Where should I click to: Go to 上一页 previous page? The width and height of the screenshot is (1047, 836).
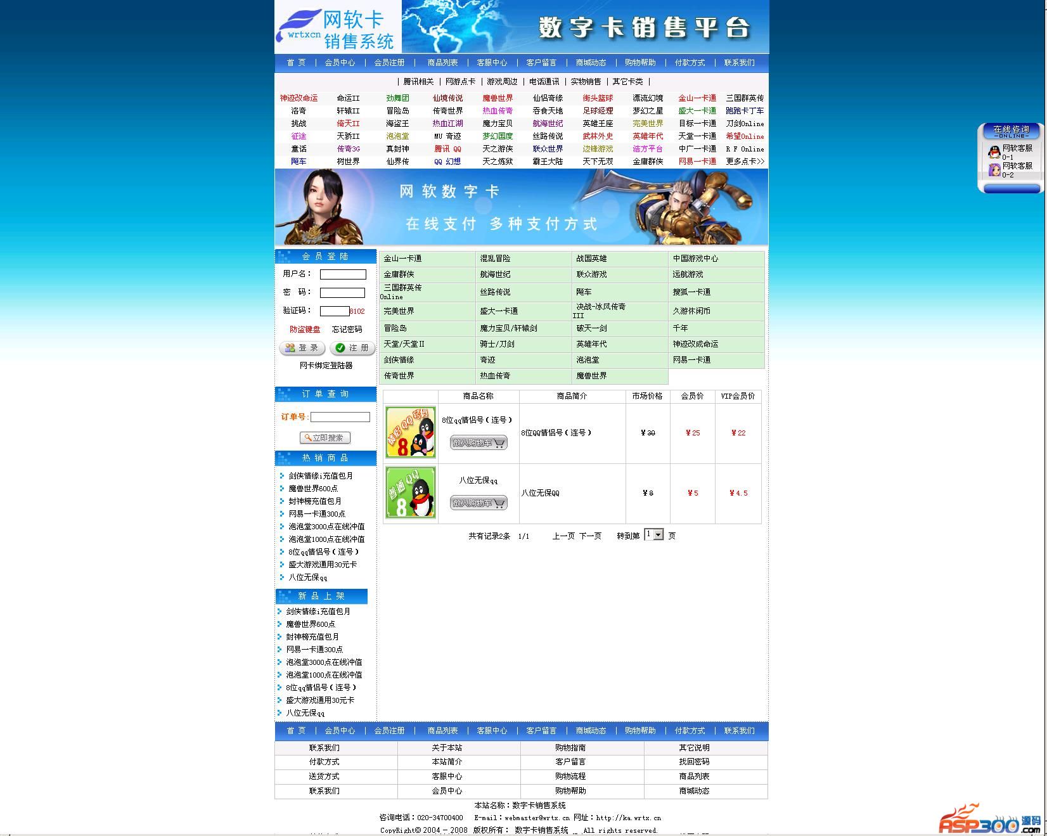pos(563,536)
